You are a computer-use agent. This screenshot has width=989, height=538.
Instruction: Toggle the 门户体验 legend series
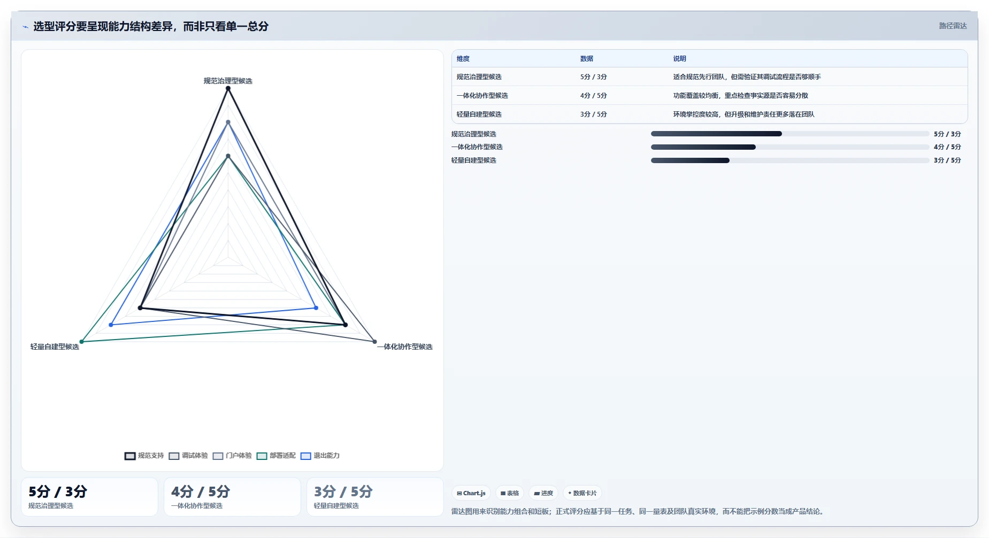click(232, 456)
